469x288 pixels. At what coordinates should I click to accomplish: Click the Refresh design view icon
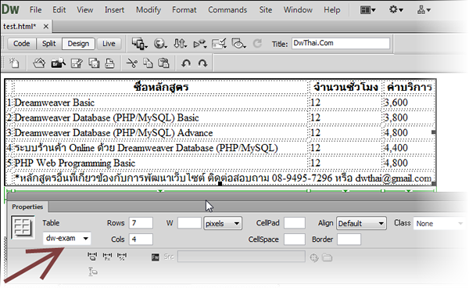(257, 44)
